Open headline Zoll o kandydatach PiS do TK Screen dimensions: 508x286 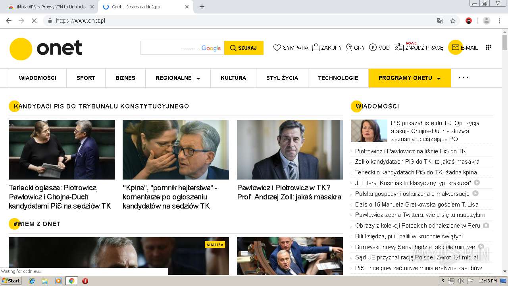coord(417,162)
